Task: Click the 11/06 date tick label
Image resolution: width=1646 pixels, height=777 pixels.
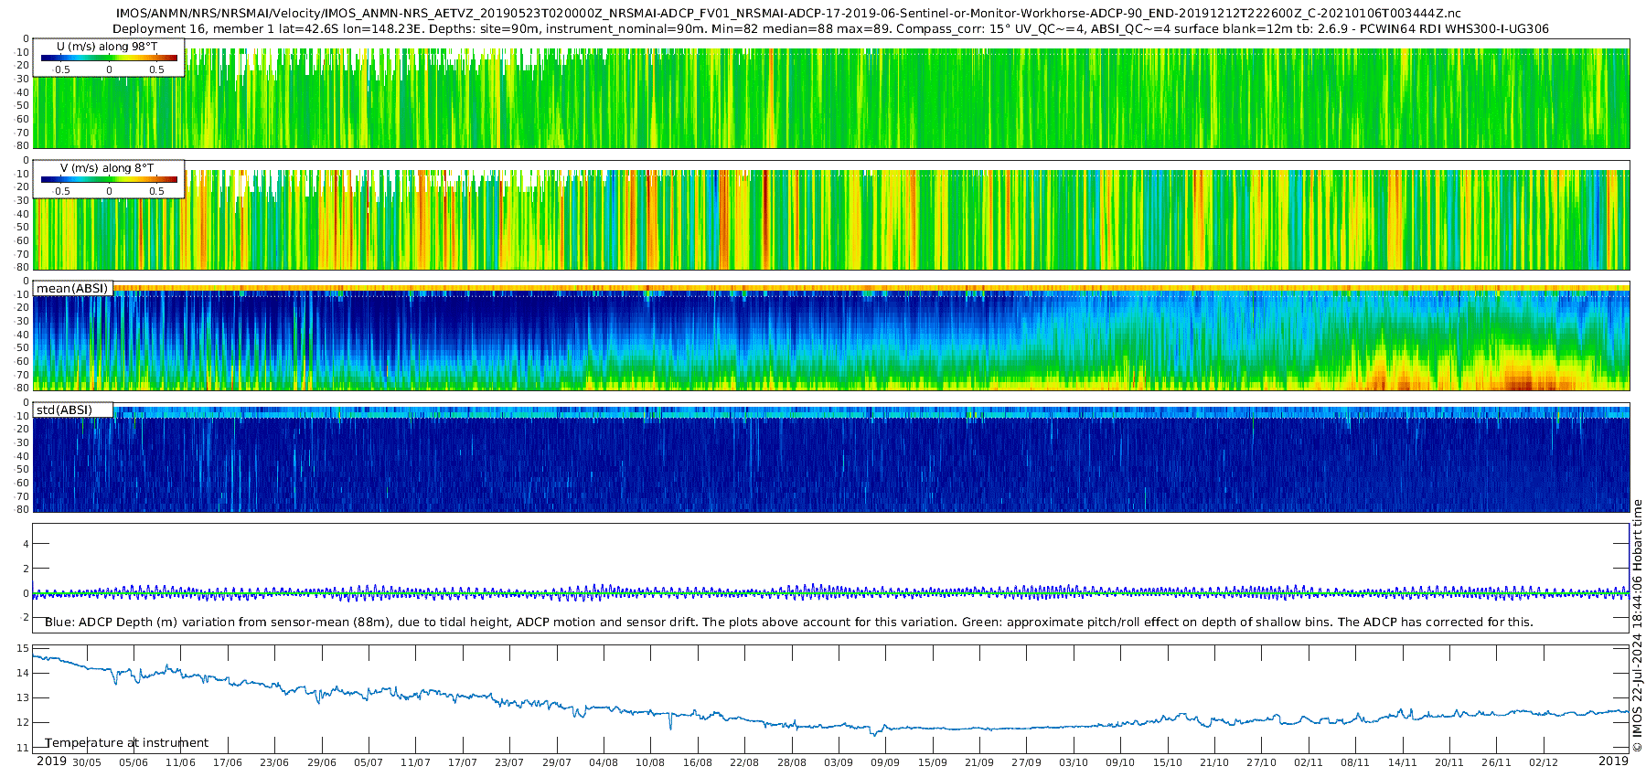Action: click(180, 762)
